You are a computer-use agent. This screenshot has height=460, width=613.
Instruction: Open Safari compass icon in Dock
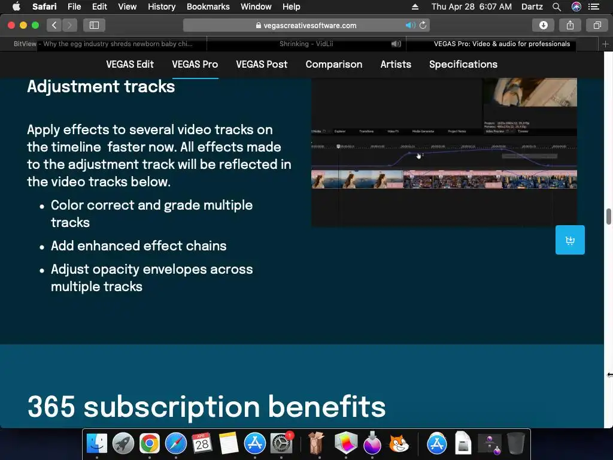176,444
